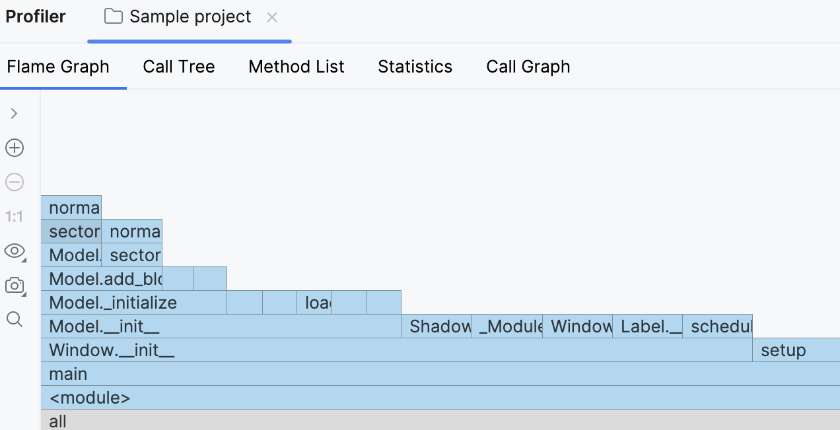The width and height of the screenshot is (840, 430).
Task: Switch to the Call Tree tab
Action: pyautogui.click(x=179, y=67)
